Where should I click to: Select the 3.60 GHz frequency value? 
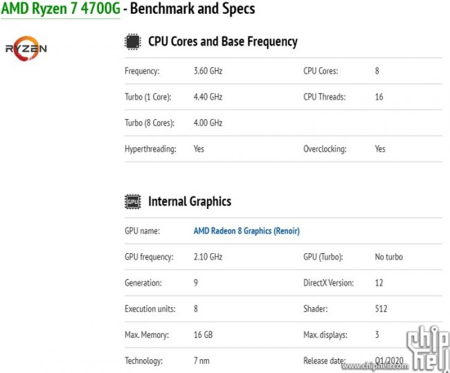point(208,71)
